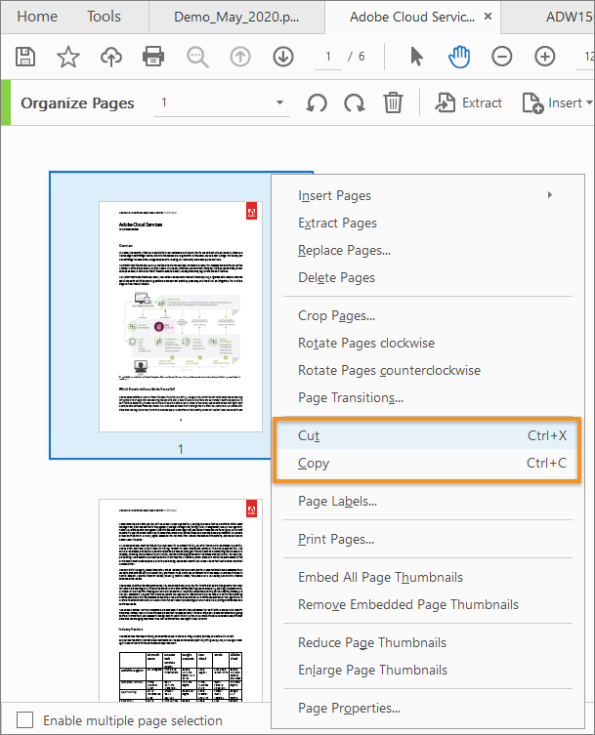Select Enlarge Page Thumbnails

[x=428, y=670]
